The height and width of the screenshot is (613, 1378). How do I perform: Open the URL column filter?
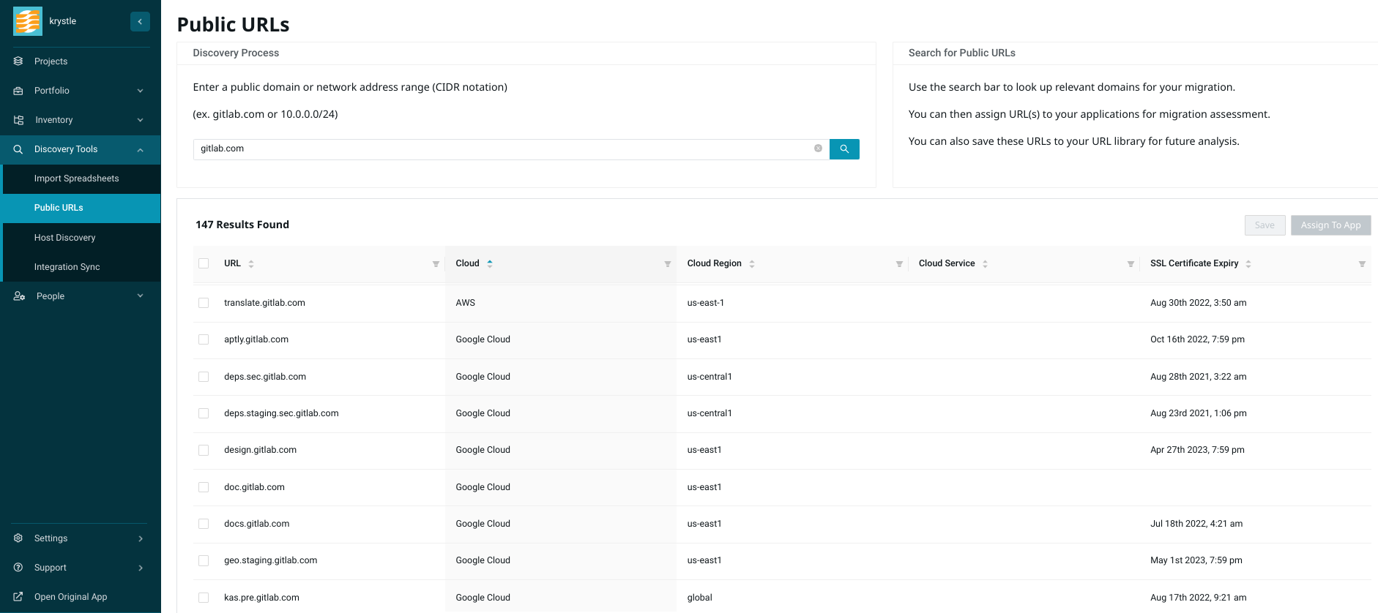click(436, 264)
